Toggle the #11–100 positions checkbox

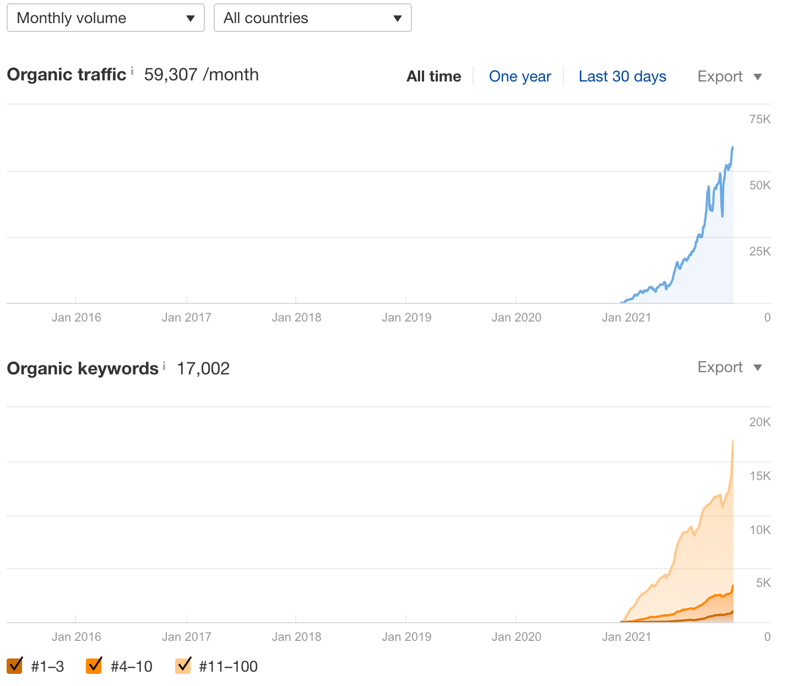[x=183, y=666]
